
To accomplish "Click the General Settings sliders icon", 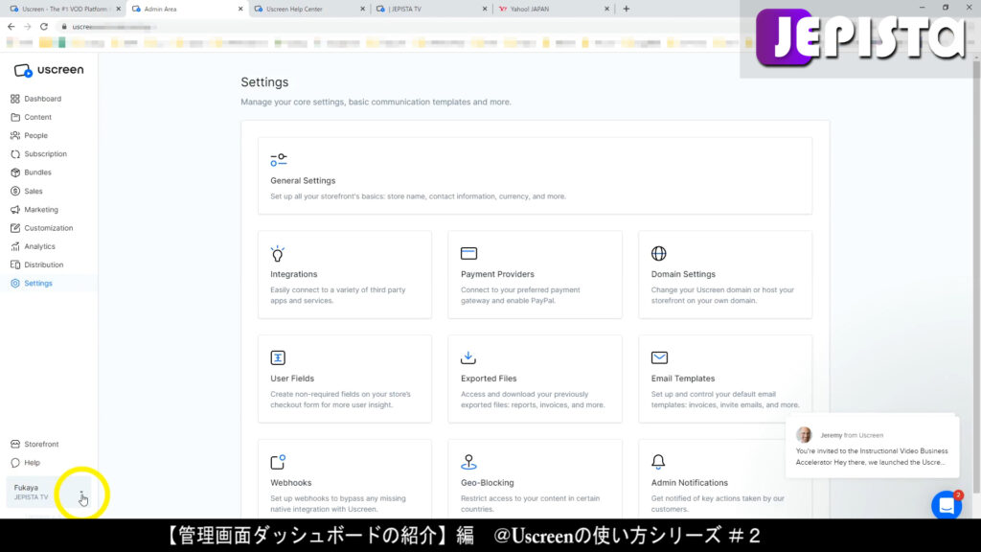I will [x=279, y=160].
